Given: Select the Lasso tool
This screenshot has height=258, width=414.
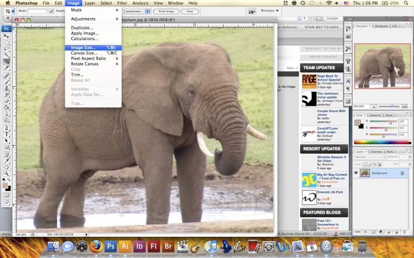Looking at the screenshot, I should pyautogui.click(x=7, y=49).
